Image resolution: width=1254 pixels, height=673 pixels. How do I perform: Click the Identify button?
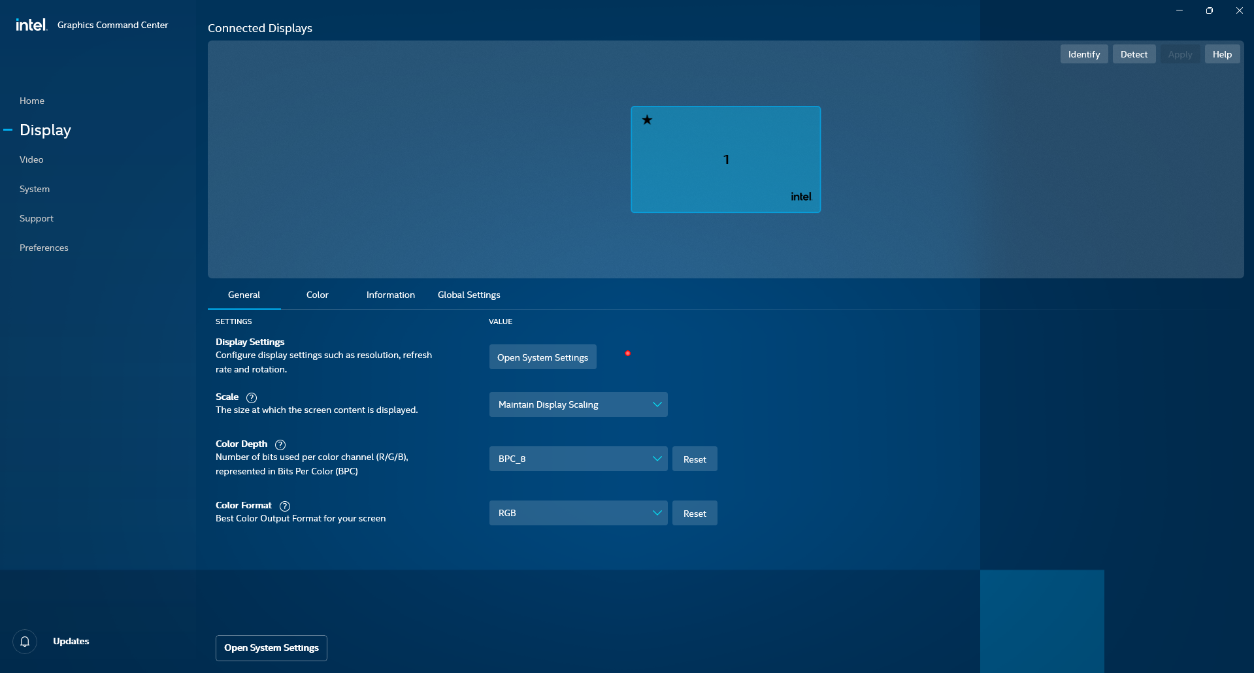click(1084, 54)
